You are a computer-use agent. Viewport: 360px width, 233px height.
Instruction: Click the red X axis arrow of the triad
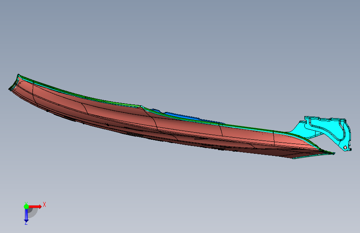pyautogui.click(x=34, y=206)
